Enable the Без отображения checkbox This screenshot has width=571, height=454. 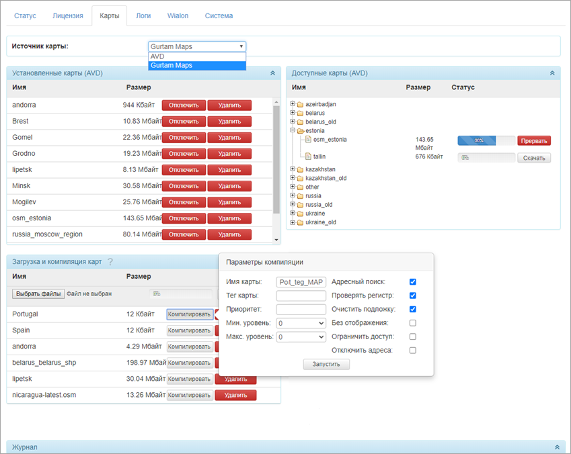point(413,323)
